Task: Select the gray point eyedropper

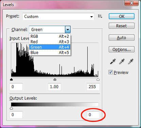Action: click(122, 61)
